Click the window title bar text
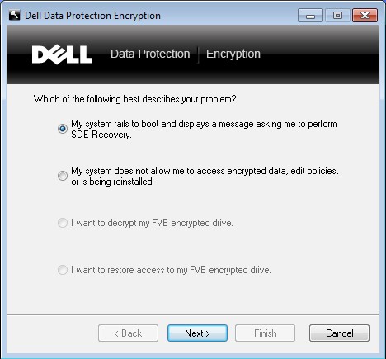 [x=92, y=16]
